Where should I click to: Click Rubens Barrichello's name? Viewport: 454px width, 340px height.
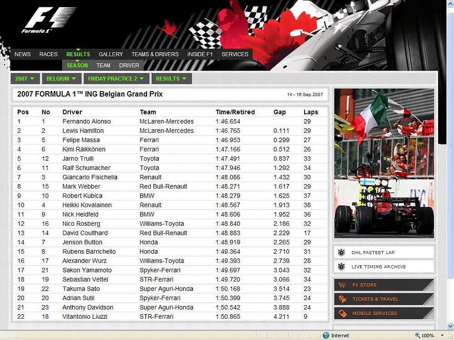(89, 252)
